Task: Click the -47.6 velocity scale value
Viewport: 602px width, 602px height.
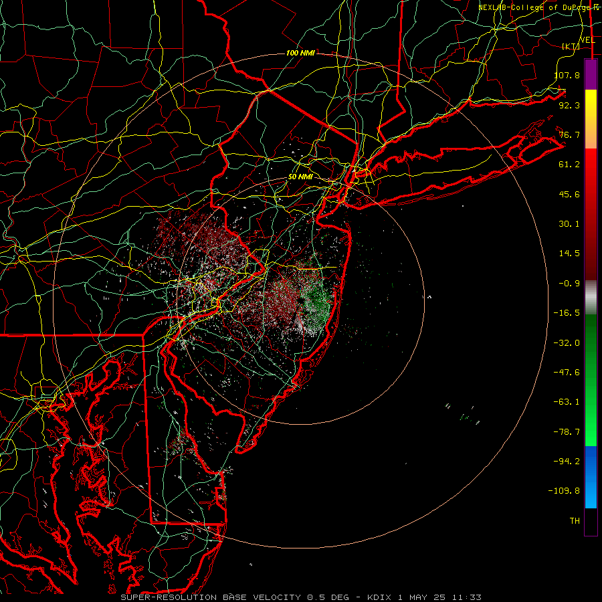Action: (567, 373)
